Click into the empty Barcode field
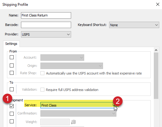Viewport: 162px width, 127px height. click(x=46, y=25)
